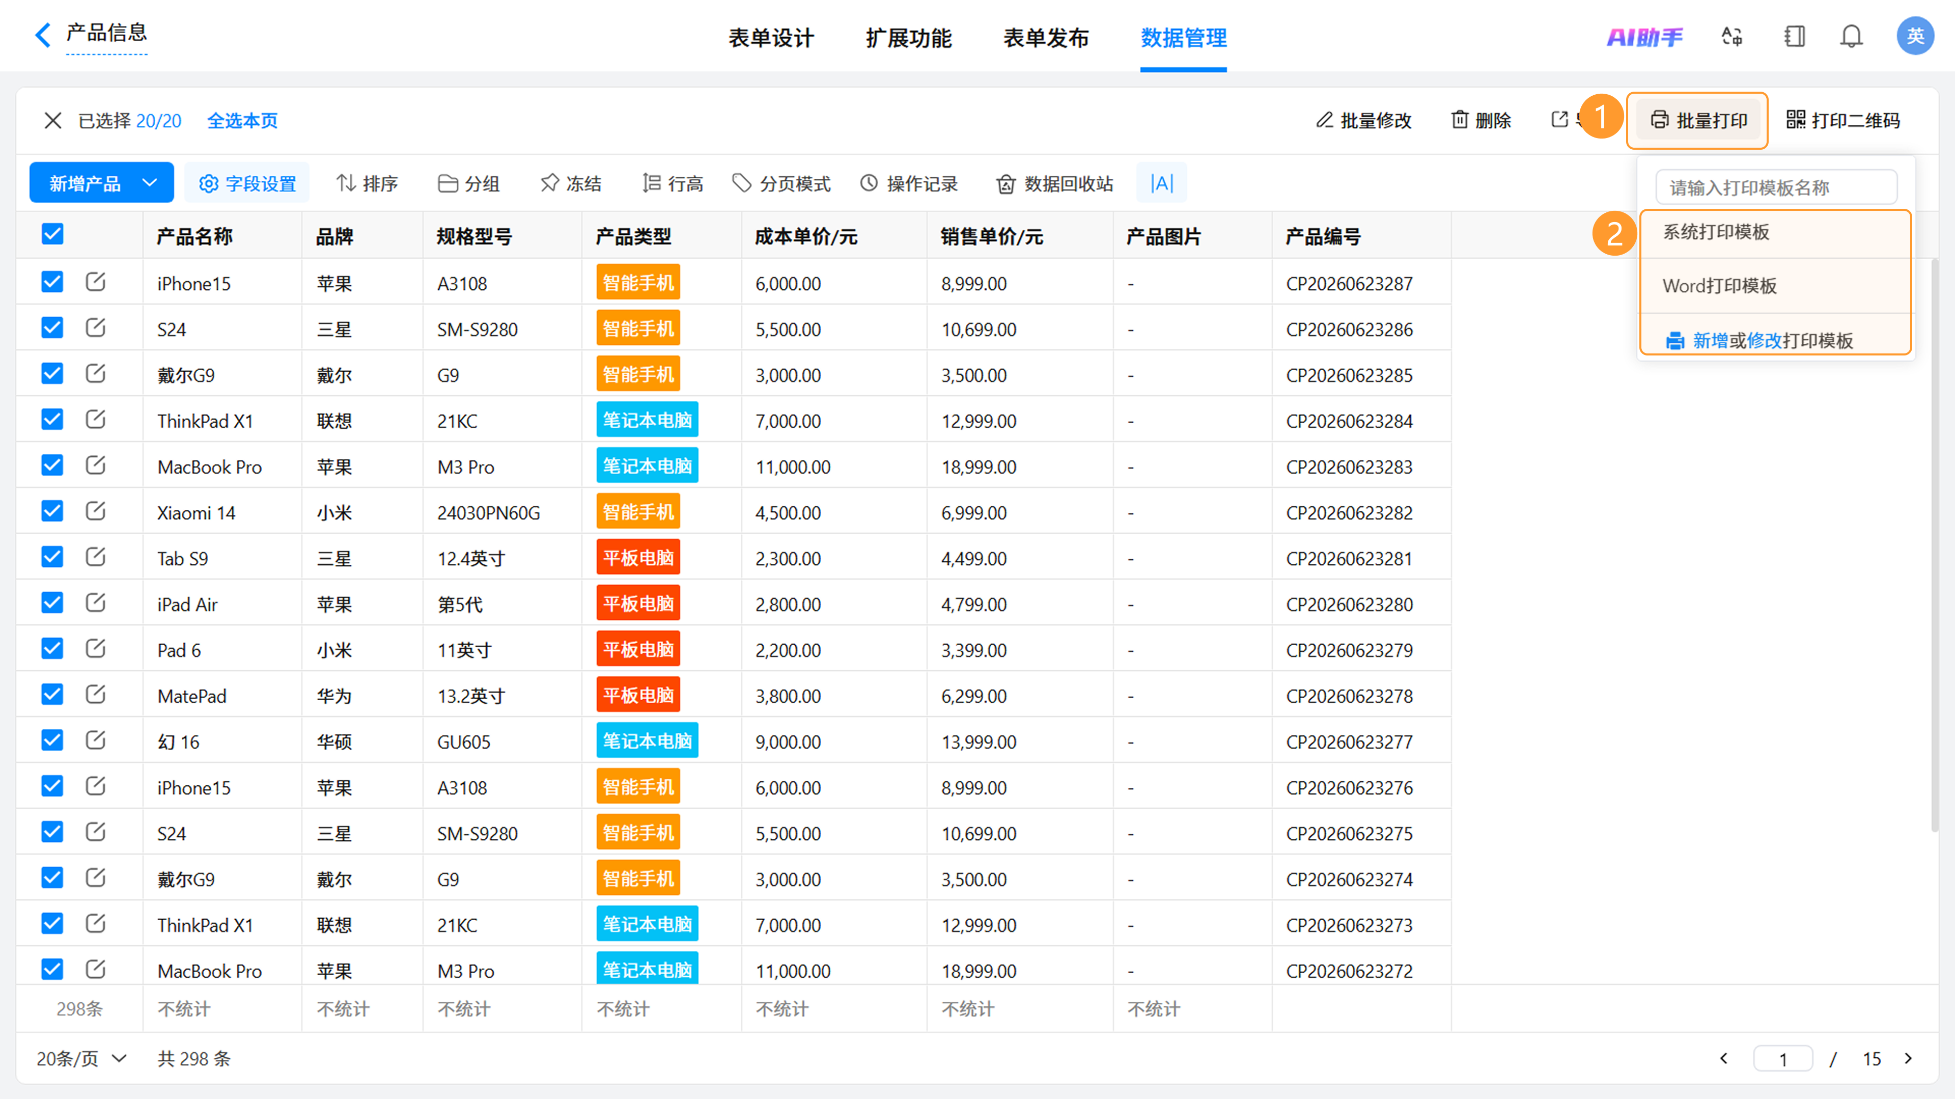Screen dimensions: 1955x1099
Task: Open the user avatar 英
Action: [x=1915, y=36]
